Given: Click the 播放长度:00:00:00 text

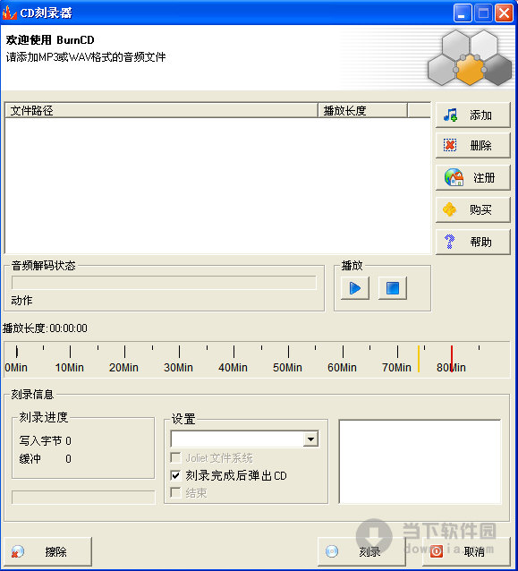Looking at the screenshot, I should [x=45, y=328].
